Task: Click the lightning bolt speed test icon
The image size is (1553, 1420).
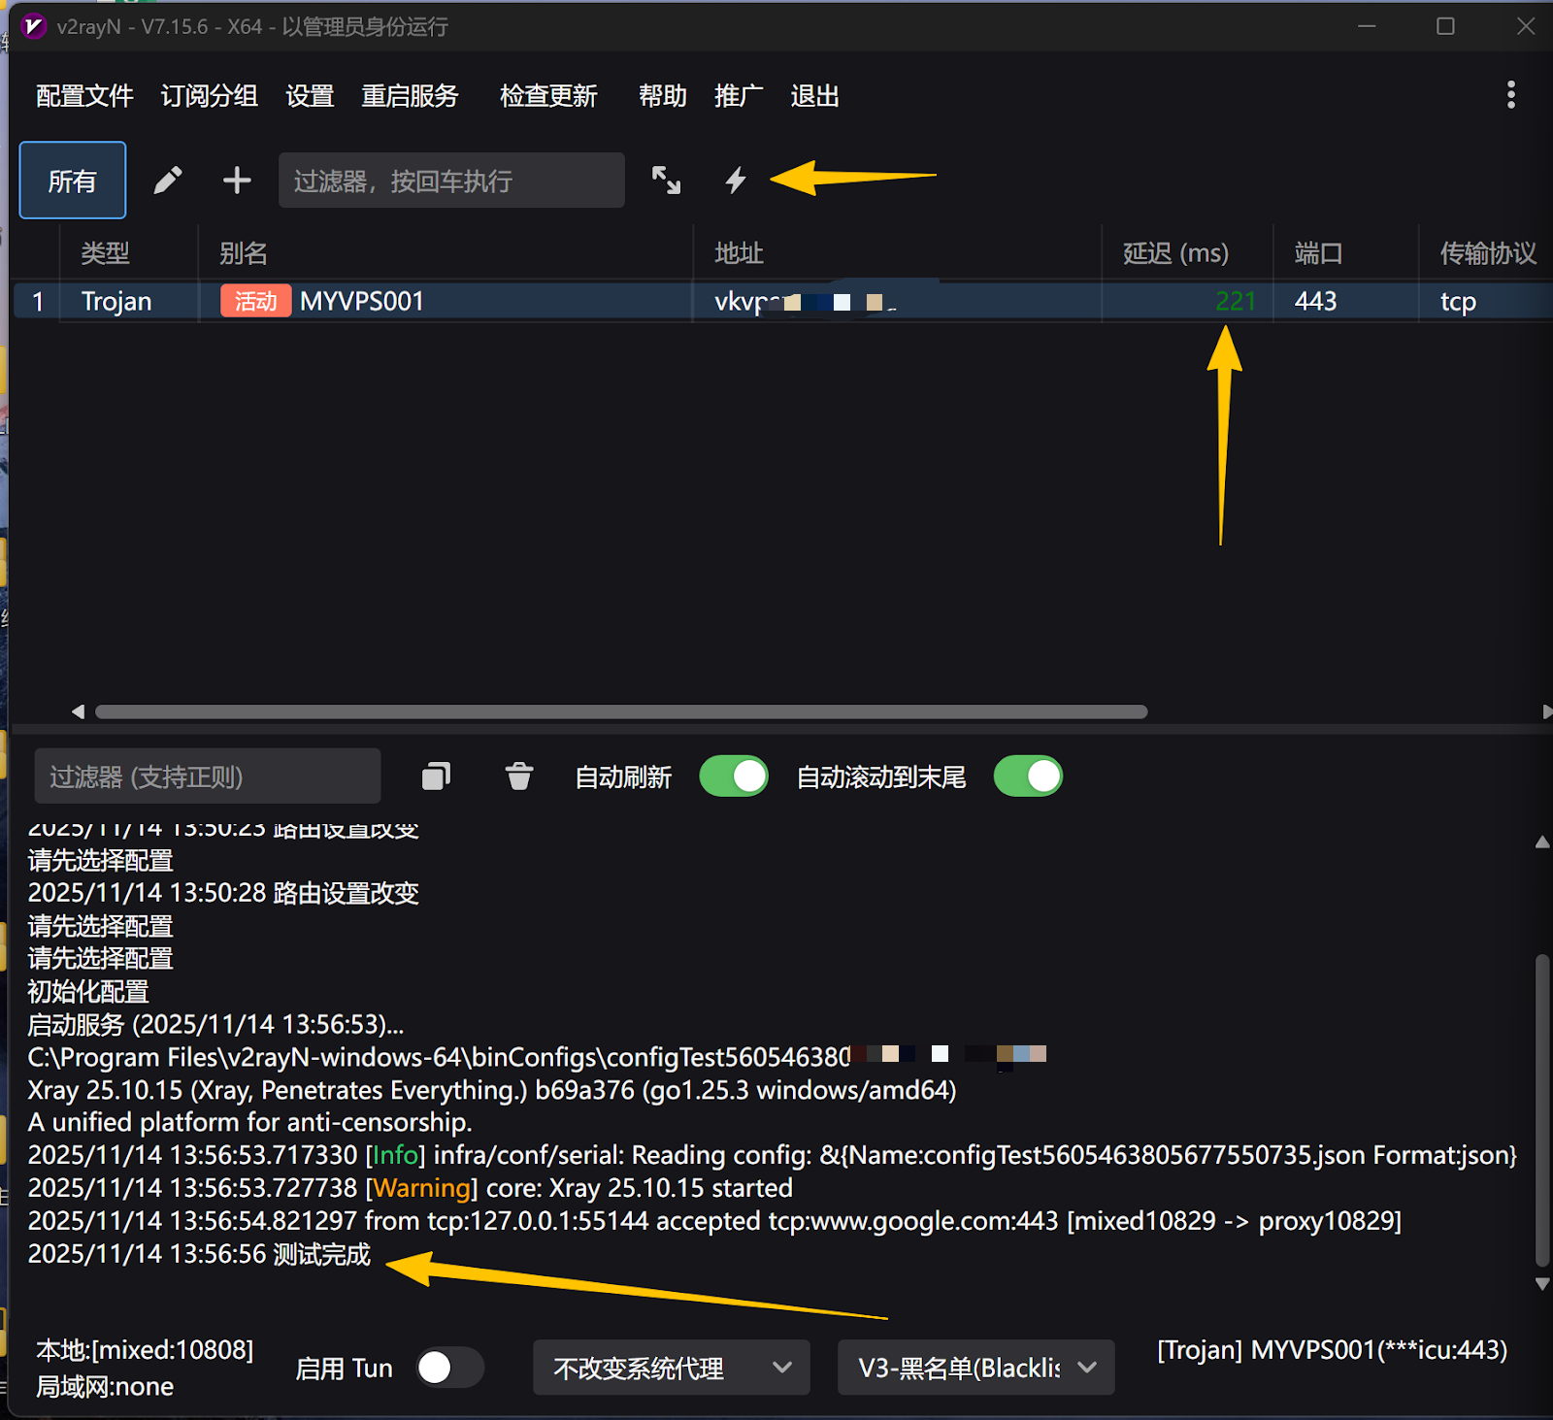Action: [x=736, y=181]
